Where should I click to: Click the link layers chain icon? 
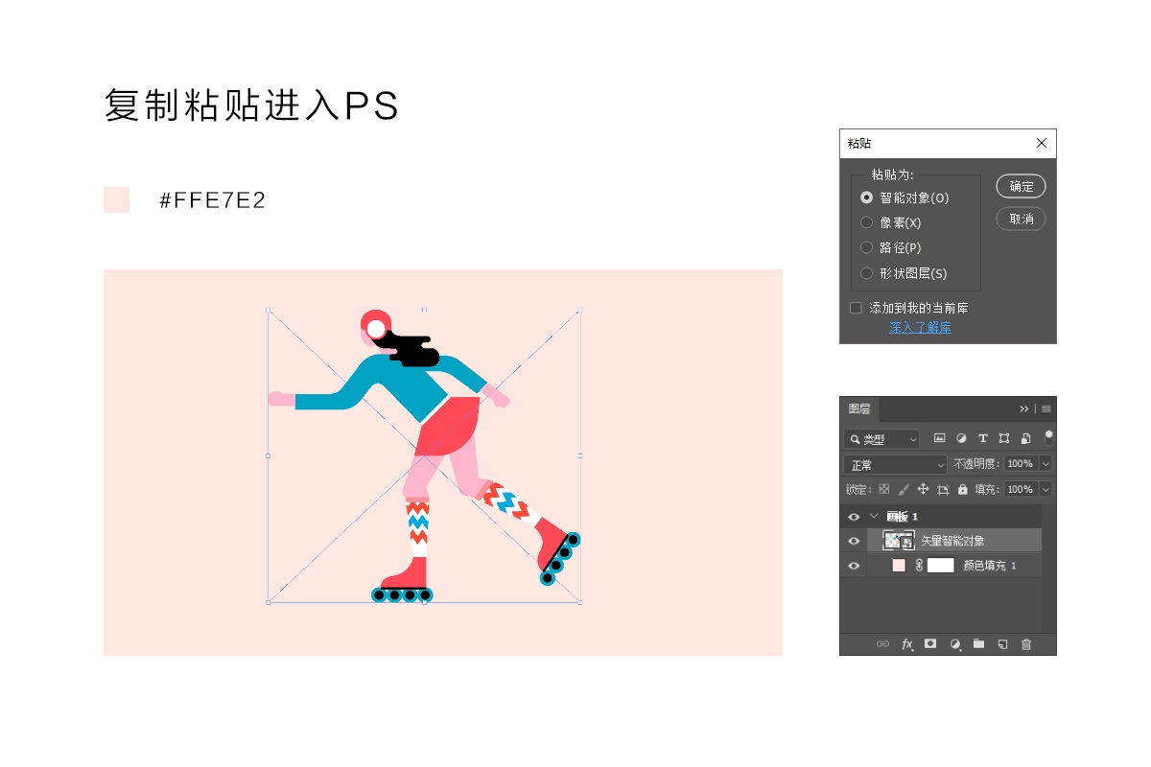click(x=882, y=644)
